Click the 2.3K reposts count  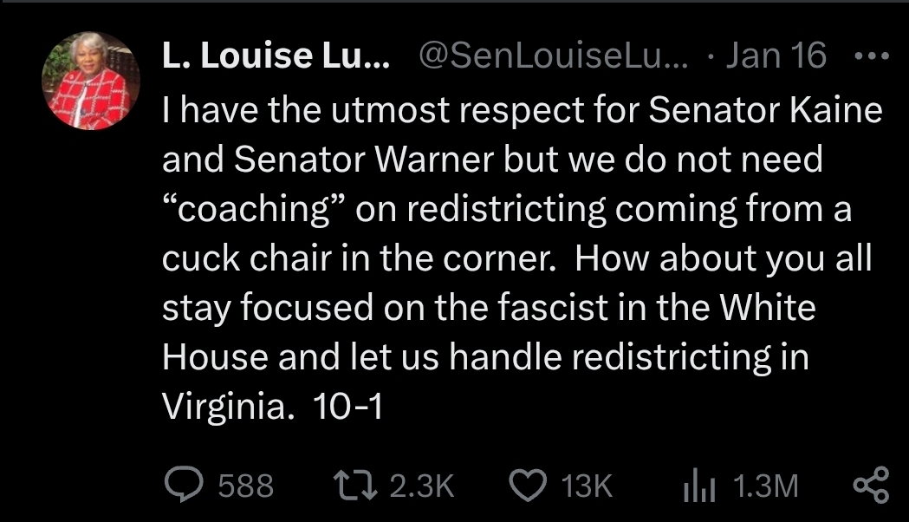tap(421, 486)
